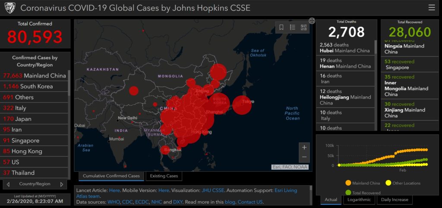Click the deaths list scrollbar

(376, 47)
